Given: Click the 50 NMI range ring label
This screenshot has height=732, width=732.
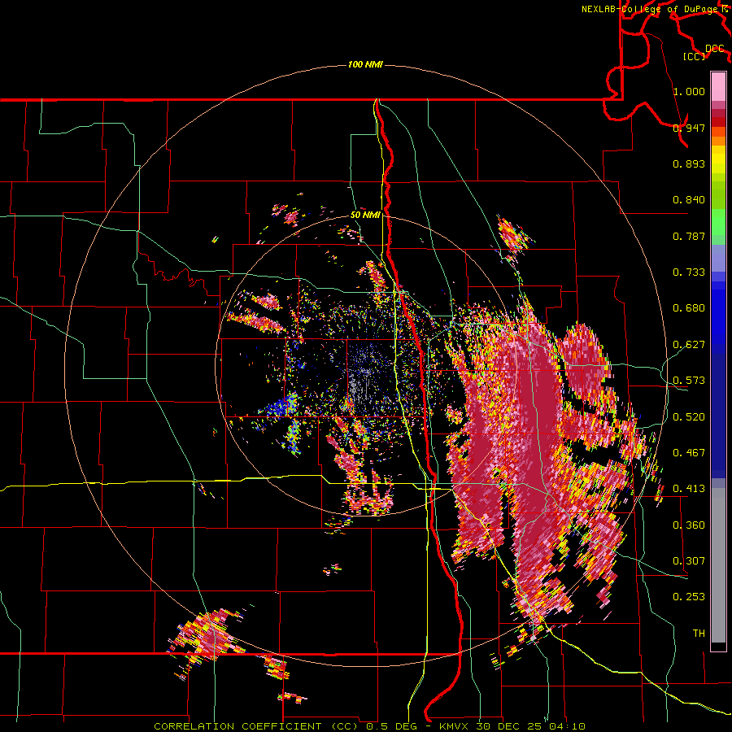Looking at the screenshot, I should click(x=365, y=215).
